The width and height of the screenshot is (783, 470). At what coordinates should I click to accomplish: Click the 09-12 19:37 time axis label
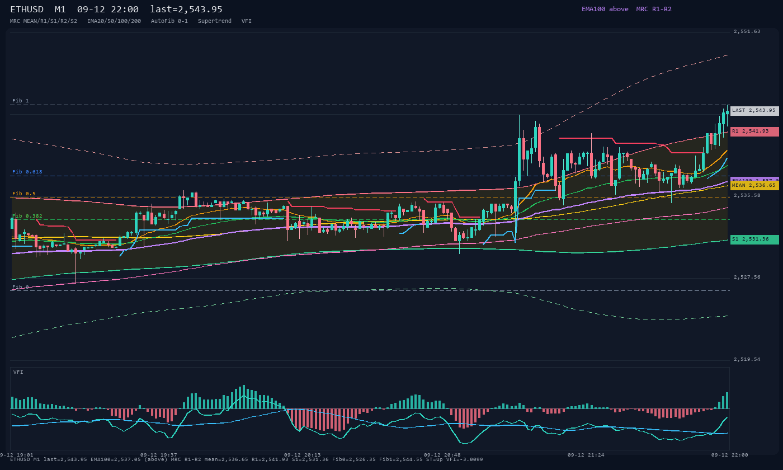(x=158, y=455)
